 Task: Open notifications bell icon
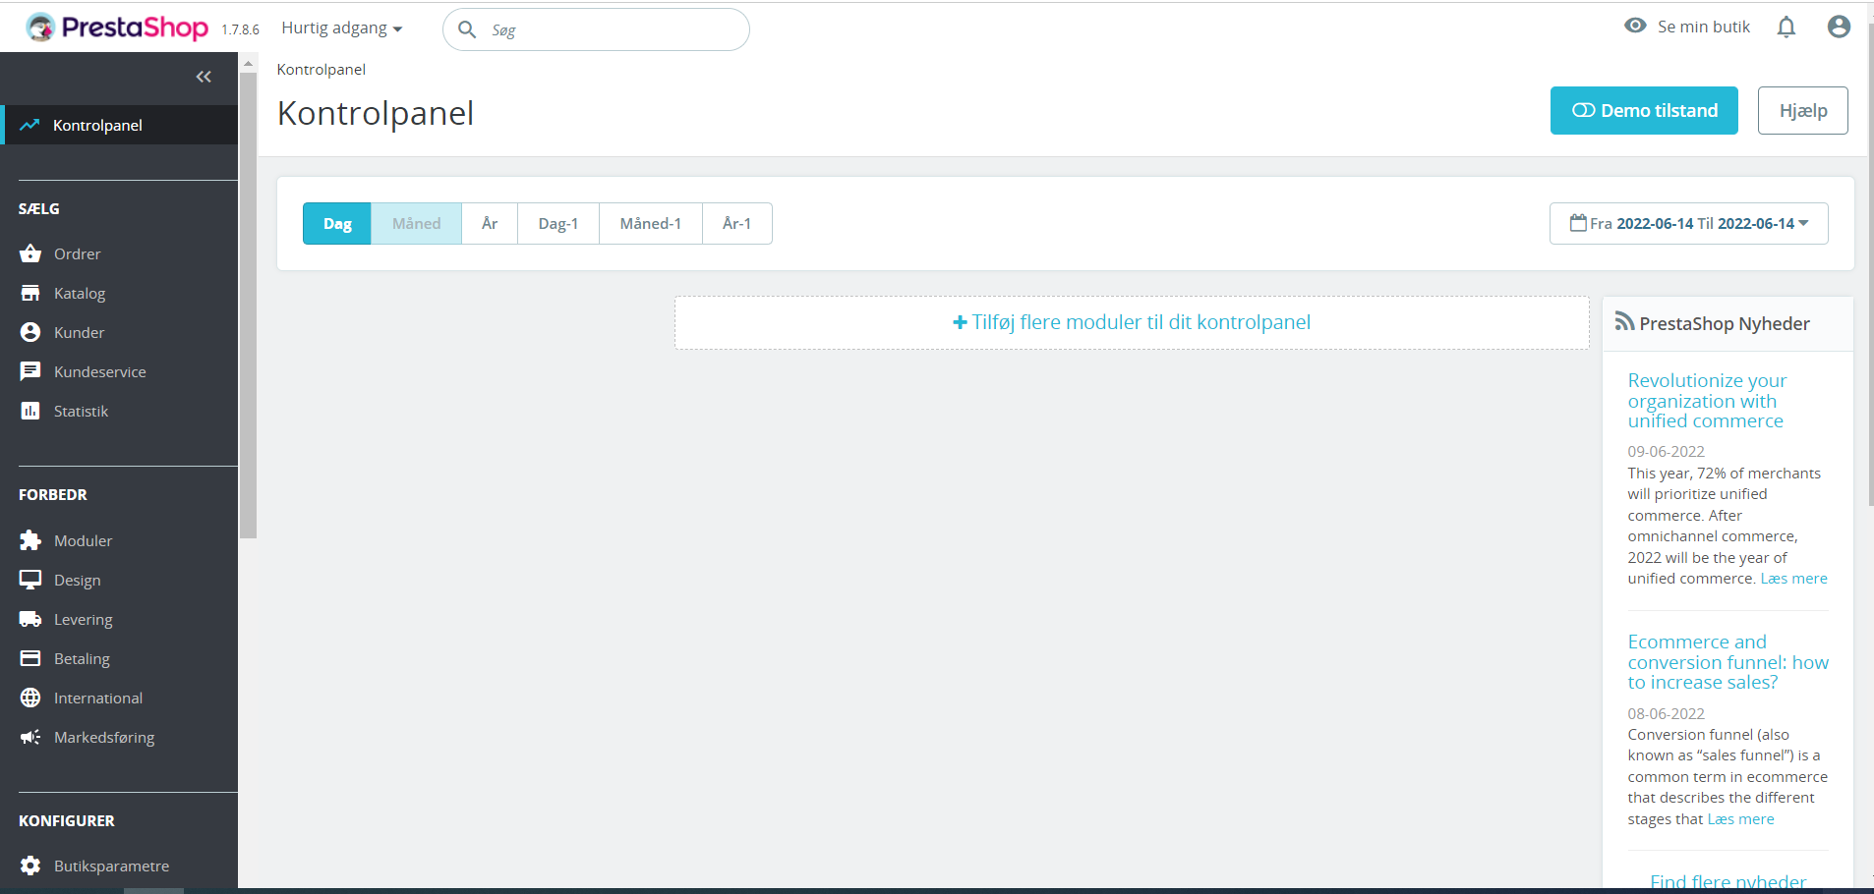point(1786,27)
